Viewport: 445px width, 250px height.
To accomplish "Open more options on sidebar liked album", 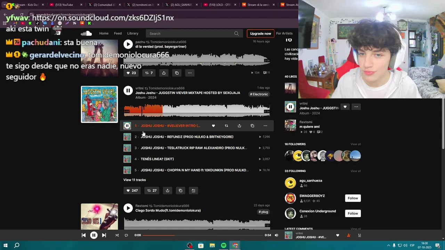I will pos(356,107).
